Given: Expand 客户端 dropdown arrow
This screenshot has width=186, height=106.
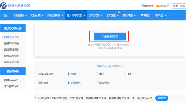Looking at the screenshot, I should tap(165, 15).
